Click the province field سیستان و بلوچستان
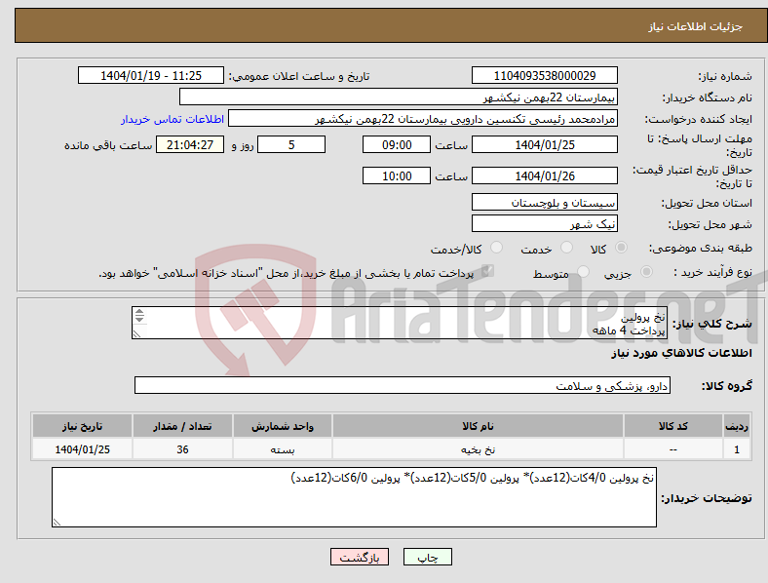The image size is (768, 583). pyautogui.click(x=544, y=202)
